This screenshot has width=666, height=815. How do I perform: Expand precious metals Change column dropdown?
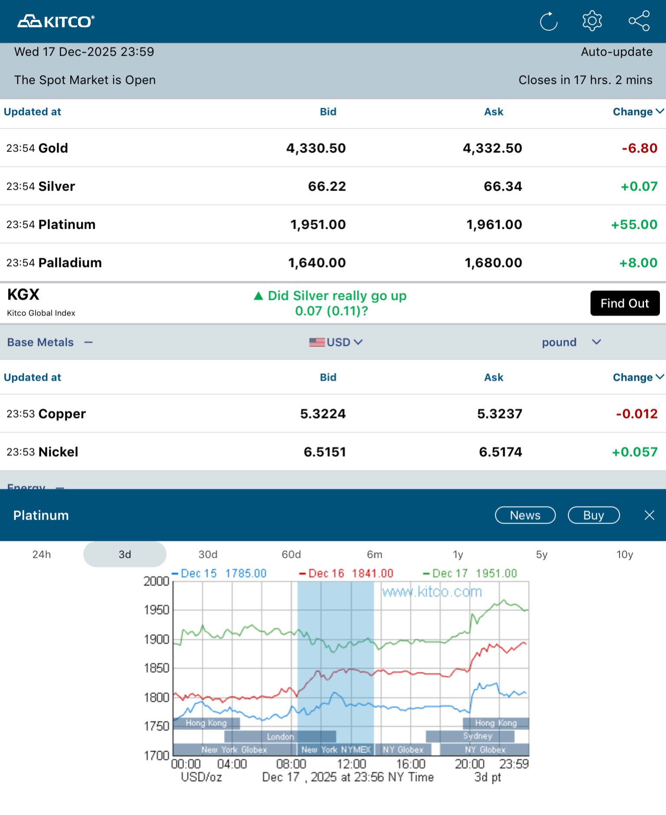[638, 112]
